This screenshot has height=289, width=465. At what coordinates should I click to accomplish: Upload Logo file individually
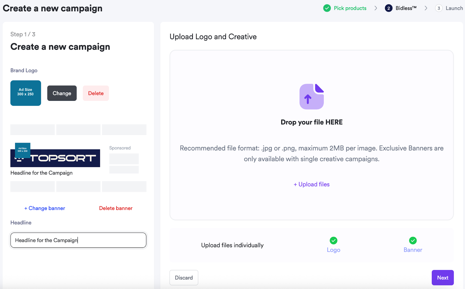point(334,250)
